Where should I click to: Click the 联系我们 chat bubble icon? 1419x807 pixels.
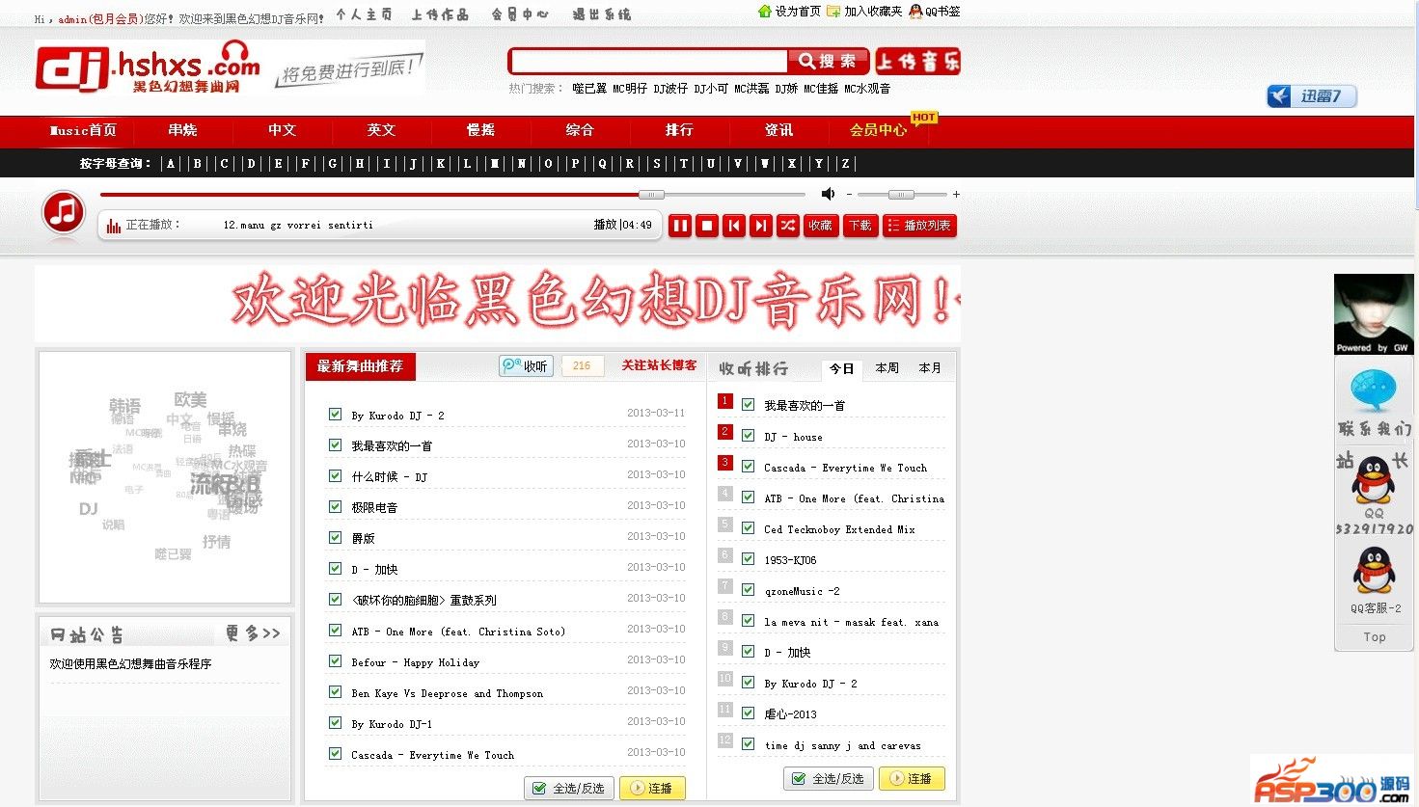coord(1374,391)
